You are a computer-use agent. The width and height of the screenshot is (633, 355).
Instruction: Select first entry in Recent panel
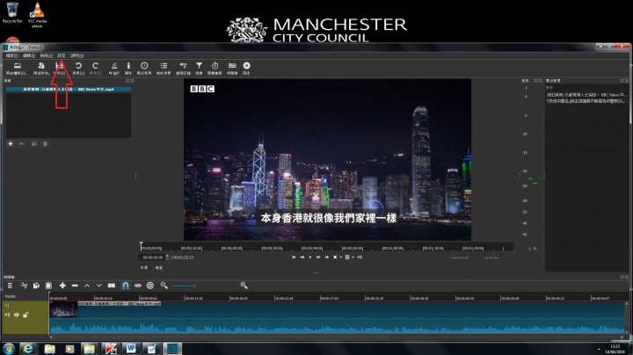point(586,95)
